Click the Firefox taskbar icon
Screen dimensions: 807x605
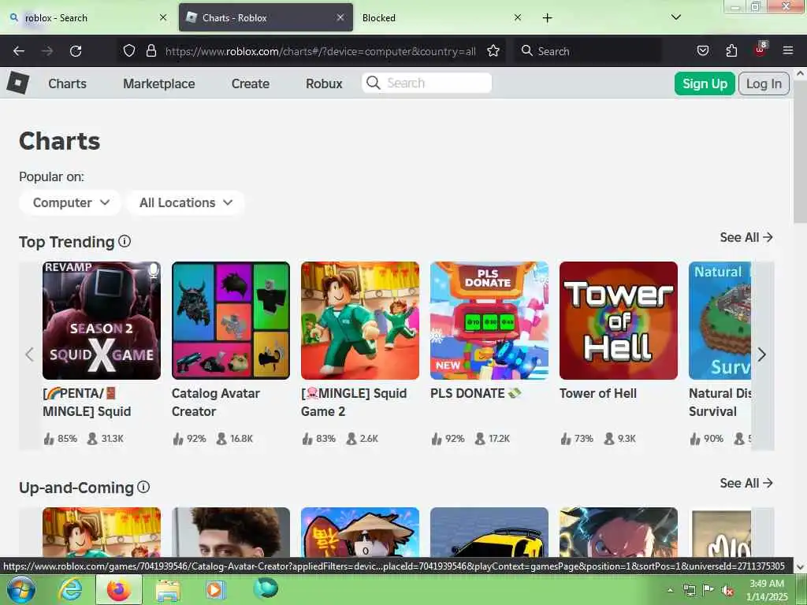point(119,589)
